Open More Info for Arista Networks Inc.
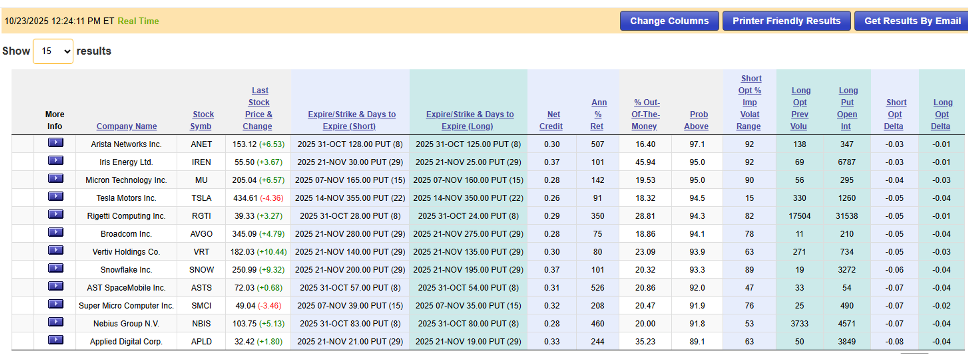This screenshot has width=968, height=354. (x=56, y=143)
